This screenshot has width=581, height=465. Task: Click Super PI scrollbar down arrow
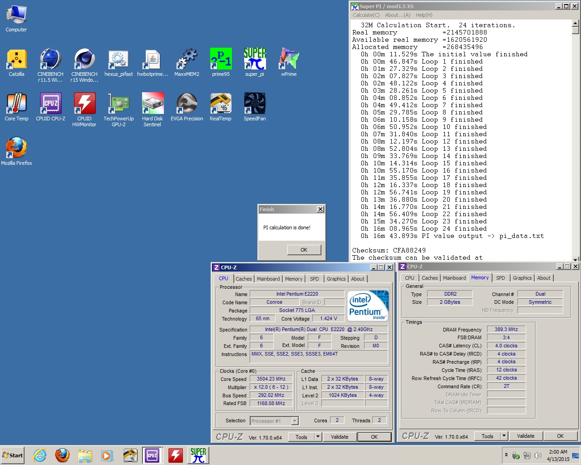click(x=576, y=259)
